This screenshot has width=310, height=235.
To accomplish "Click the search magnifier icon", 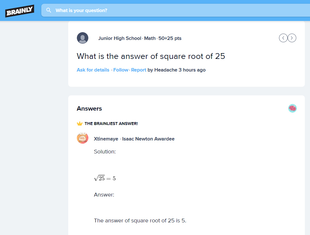I will (49, 10).
